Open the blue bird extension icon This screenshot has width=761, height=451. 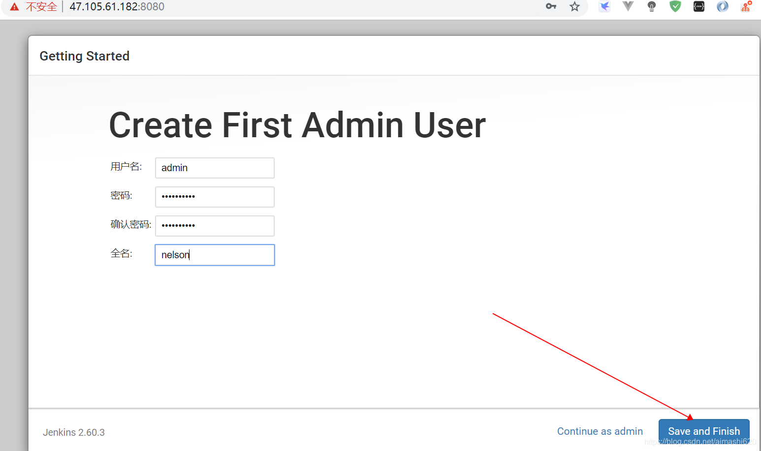(x=604, y=6)
